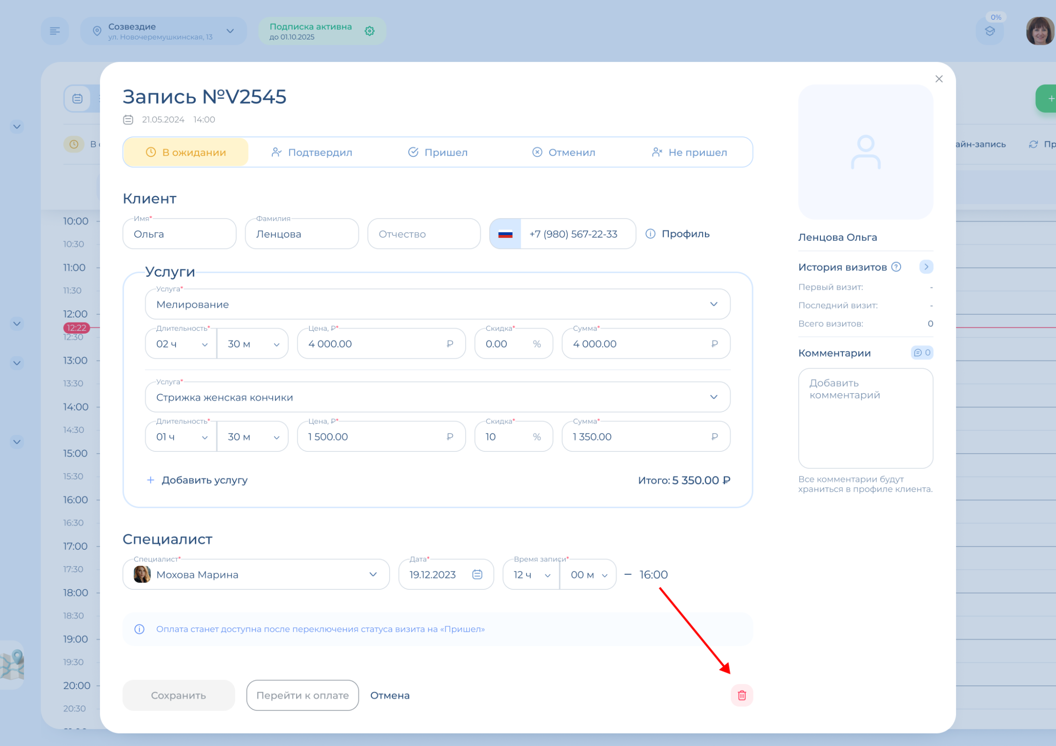Set status to Пришел
1056x746 pixels.
coord(438,152)
